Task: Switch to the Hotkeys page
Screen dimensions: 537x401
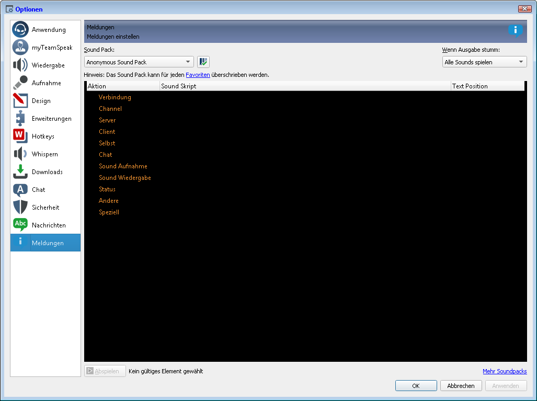Action: point(45,136)
